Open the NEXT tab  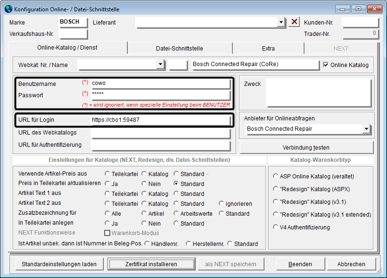click(x=341, y=49)
